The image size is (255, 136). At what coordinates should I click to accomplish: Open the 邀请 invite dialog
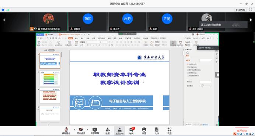point(108,131)
